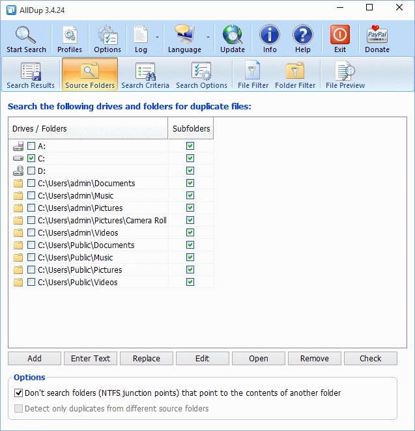This screenshot has width=415, height=431.
Task: Click the Edit button
Action: [203, 359]
